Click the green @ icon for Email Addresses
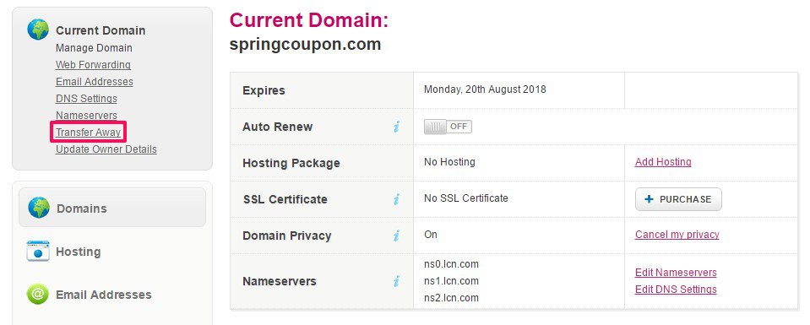 [38, 294]
